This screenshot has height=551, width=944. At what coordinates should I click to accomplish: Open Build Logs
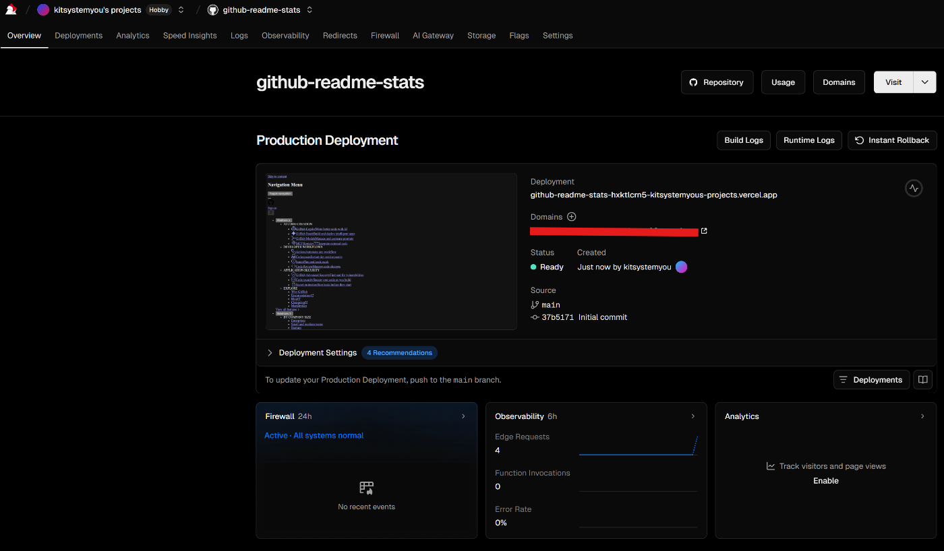click(744, 140)
